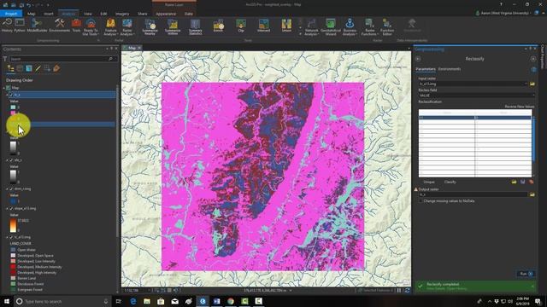Screen dimensions: 547x307
Task: Open Feature Analysis tools
Action: coord(110,27)
